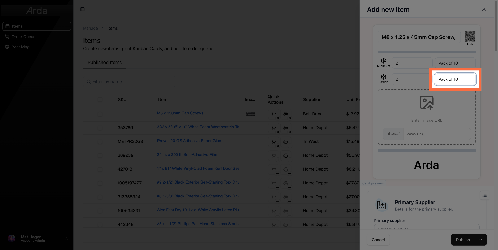Add item 1005197427 to cart
This screenshot has height=250, width=498.
[273, 183]
